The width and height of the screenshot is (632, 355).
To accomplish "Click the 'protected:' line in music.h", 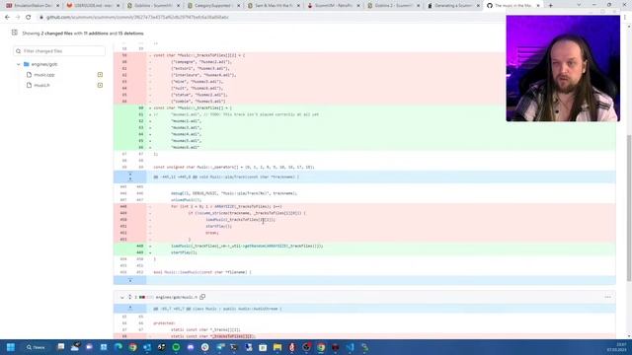I will coord(364,323).
